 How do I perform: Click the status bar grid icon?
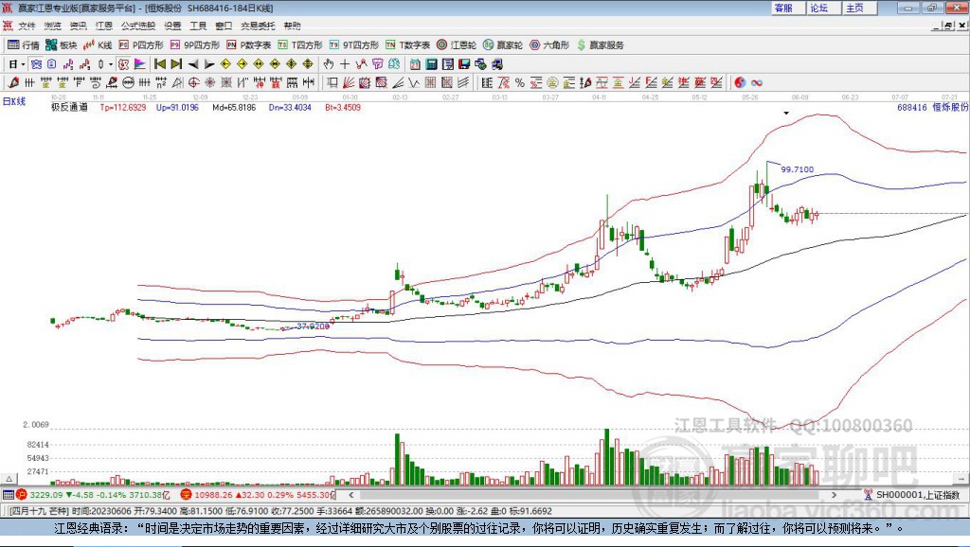(8, 494)
